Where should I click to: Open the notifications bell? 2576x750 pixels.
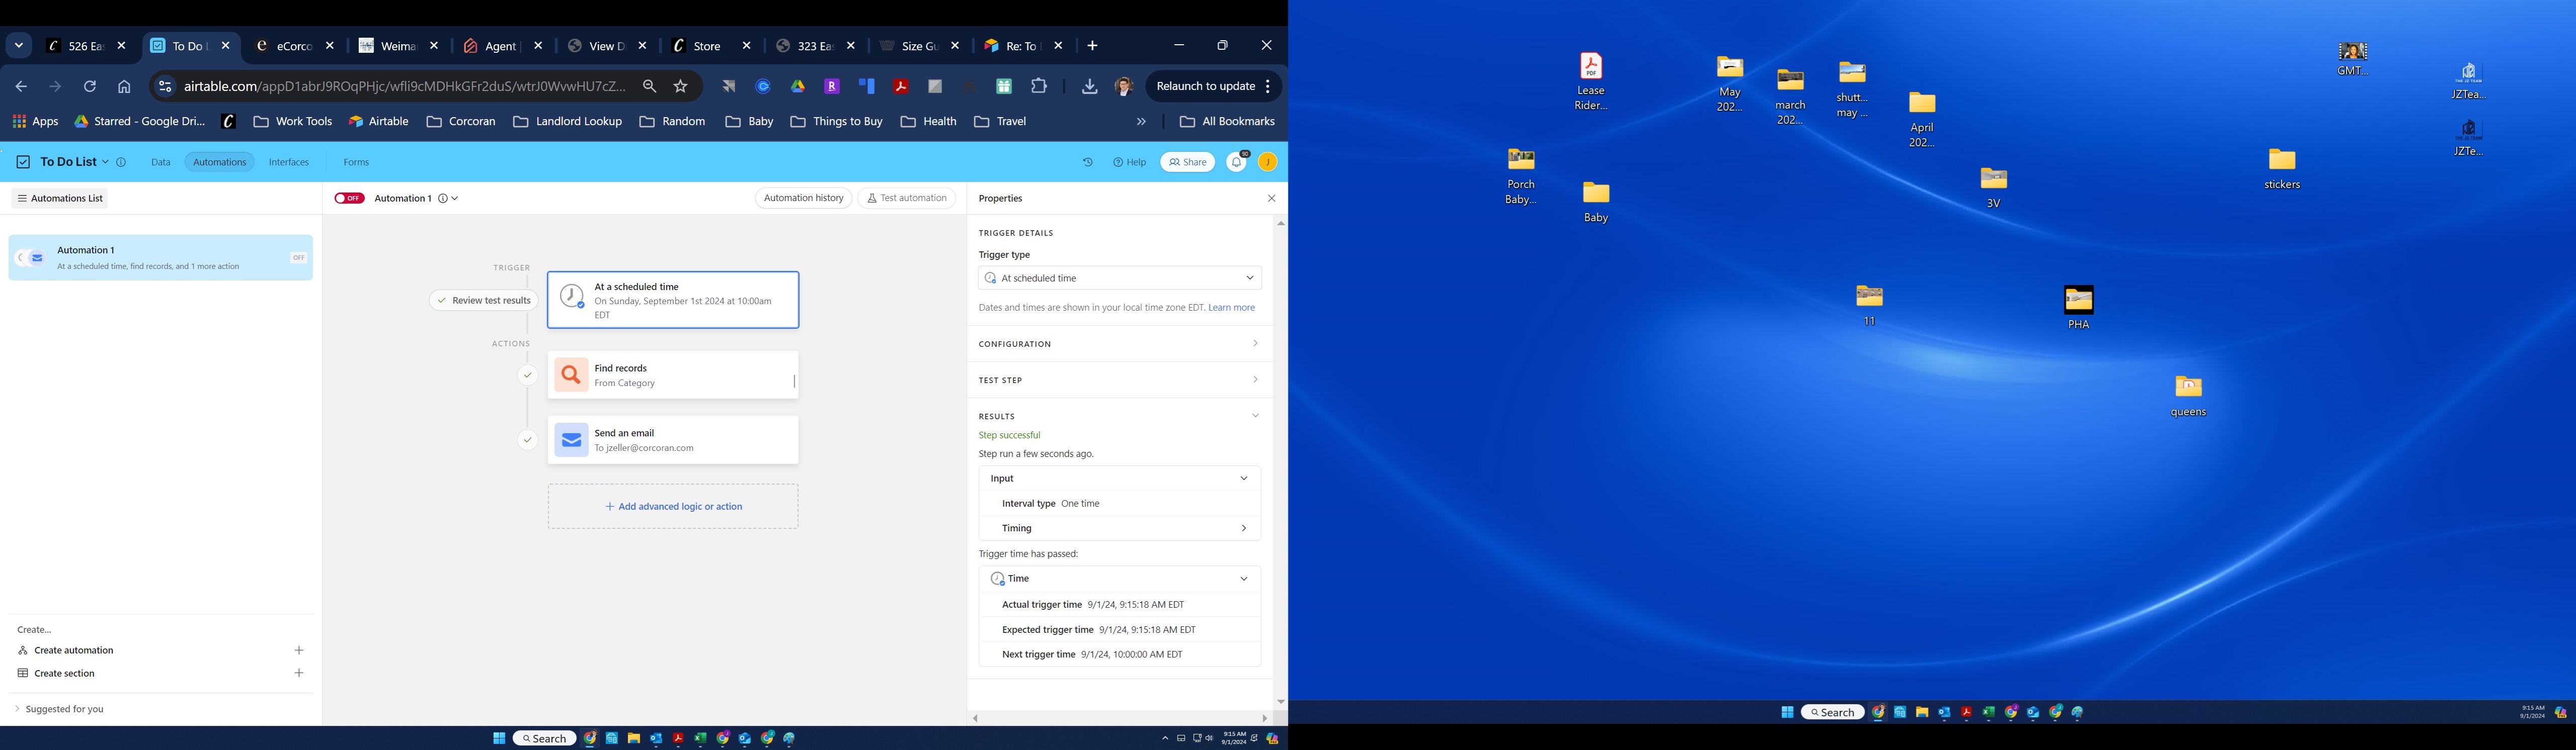1237,162
